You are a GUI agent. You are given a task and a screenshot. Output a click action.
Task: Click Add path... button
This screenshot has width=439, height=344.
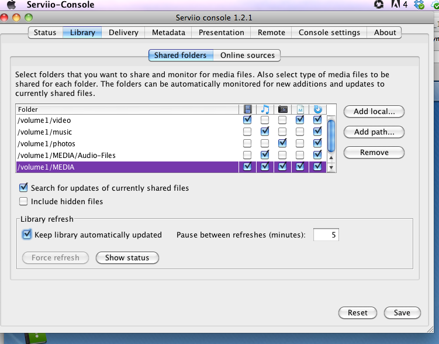(374, 132)
